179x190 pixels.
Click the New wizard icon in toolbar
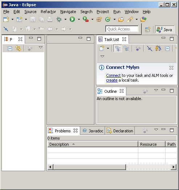point(6,19)
